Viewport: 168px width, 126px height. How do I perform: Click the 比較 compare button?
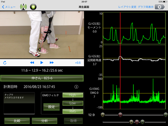pos(17,121)
